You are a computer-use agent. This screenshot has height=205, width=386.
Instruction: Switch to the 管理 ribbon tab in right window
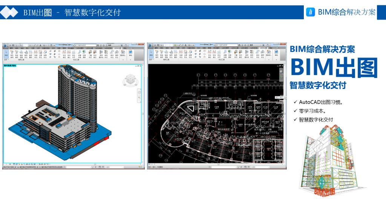click(209, 48)
